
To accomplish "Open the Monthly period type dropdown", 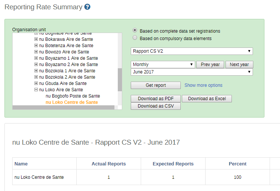I will coord(163,65).
